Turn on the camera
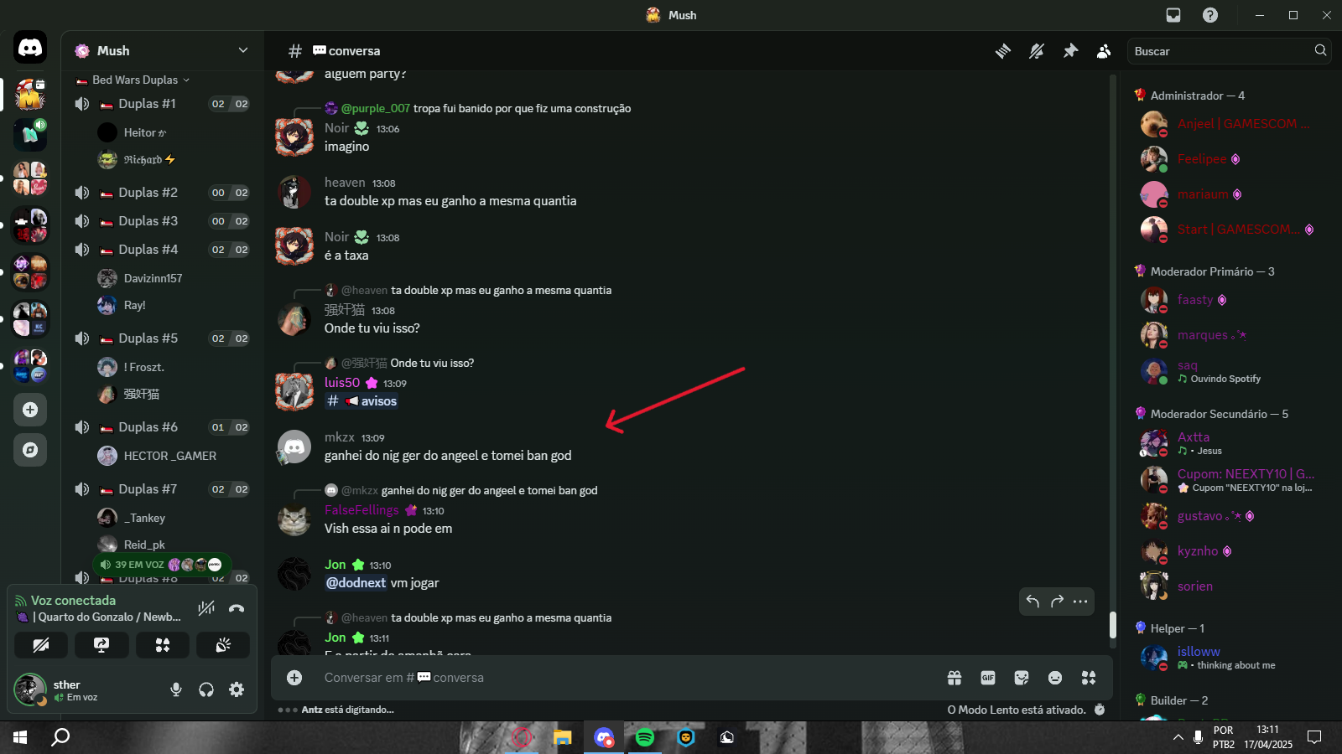This screenshot has width=1342, height=754. pos(41,645)
